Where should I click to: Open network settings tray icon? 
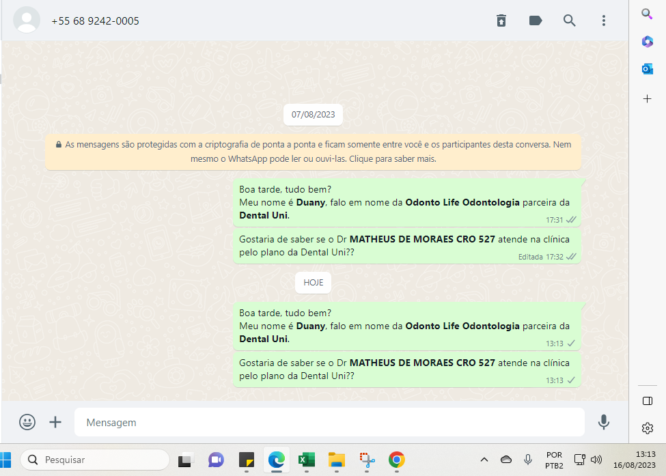(580, 460)
